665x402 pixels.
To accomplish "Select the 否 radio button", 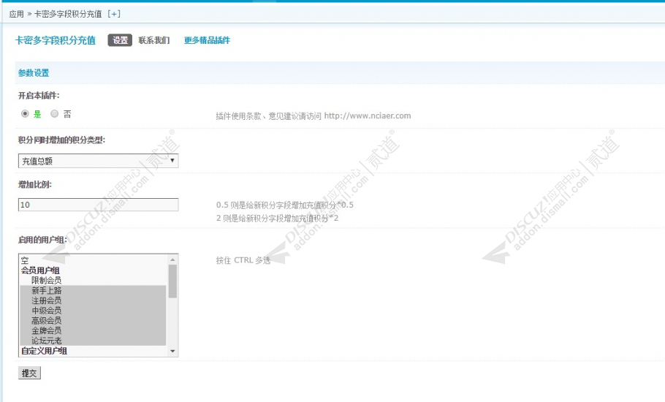I will tap(54, 113).
